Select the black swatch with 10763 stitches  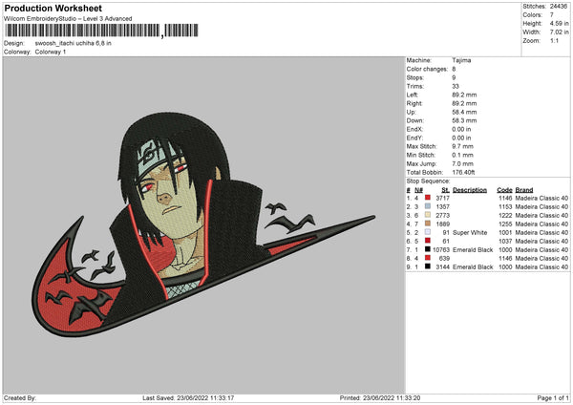[428, 249]
